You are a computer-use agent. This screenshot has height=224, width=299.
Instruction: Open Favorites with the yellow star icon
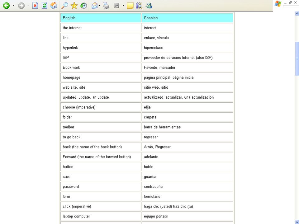(74, 6)
